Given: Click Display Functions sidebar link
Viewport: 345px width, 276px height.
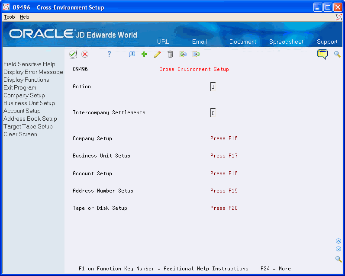Looking at the screenshot, I should click(26, 80).
